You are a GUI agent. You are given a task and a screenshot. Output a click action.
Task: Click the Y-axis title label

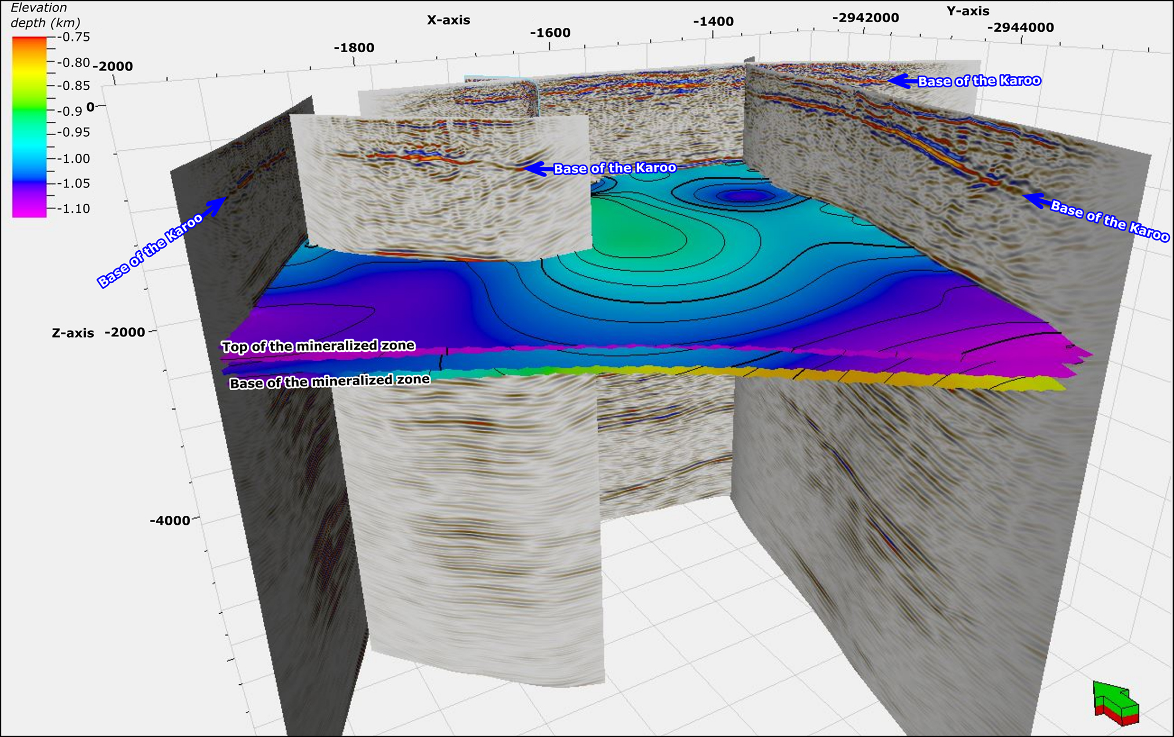(968, 11)
